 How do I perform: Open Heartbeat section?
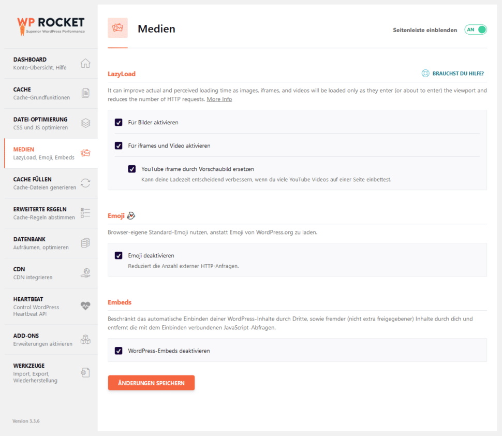click(x=51, y=307)
